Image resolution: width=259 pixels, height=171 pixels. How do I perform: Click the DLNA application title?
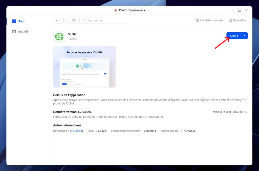click(x=72, y=34)
